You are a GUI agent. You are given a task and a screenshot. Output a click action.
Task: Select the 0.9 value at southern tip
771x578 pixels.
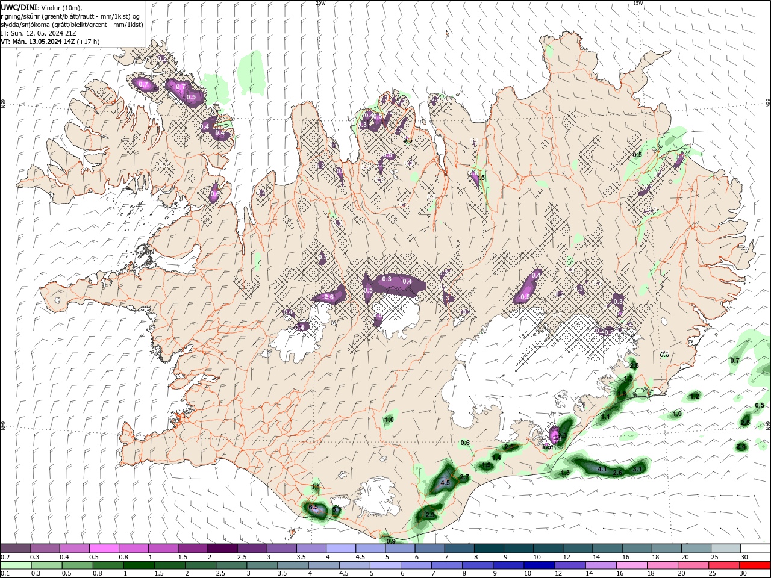point(391,541)
